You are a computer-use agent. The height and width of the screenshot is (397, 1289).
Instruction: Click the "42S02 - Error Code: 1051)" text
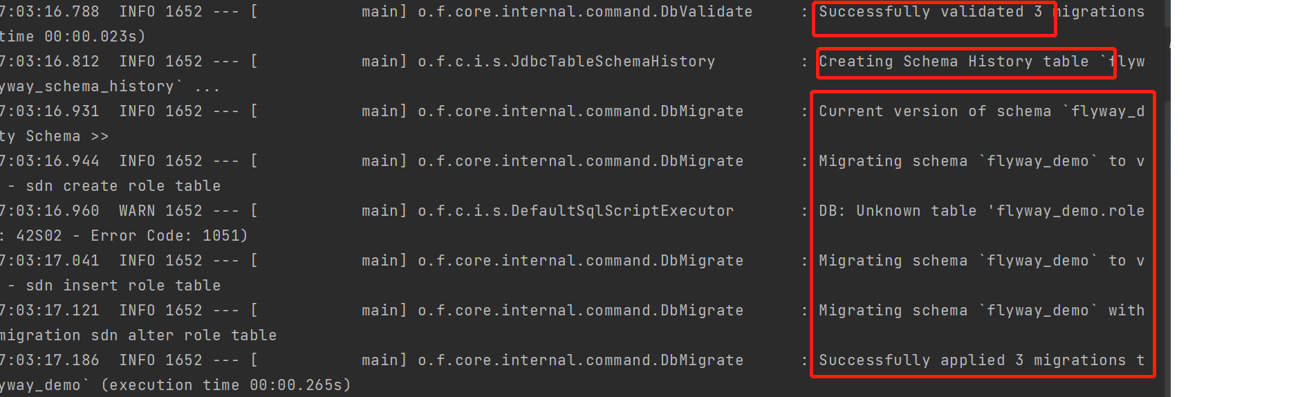[x=131, y=236]
